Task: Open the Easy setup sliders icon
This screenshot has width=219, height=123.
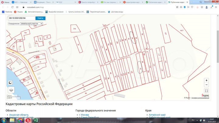Action: pos(216,7)
